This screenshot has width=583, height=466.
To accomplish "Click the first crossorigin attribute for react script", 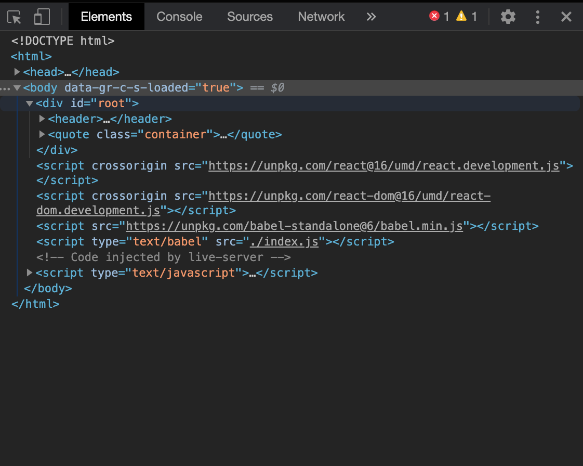I will (129, 165).
